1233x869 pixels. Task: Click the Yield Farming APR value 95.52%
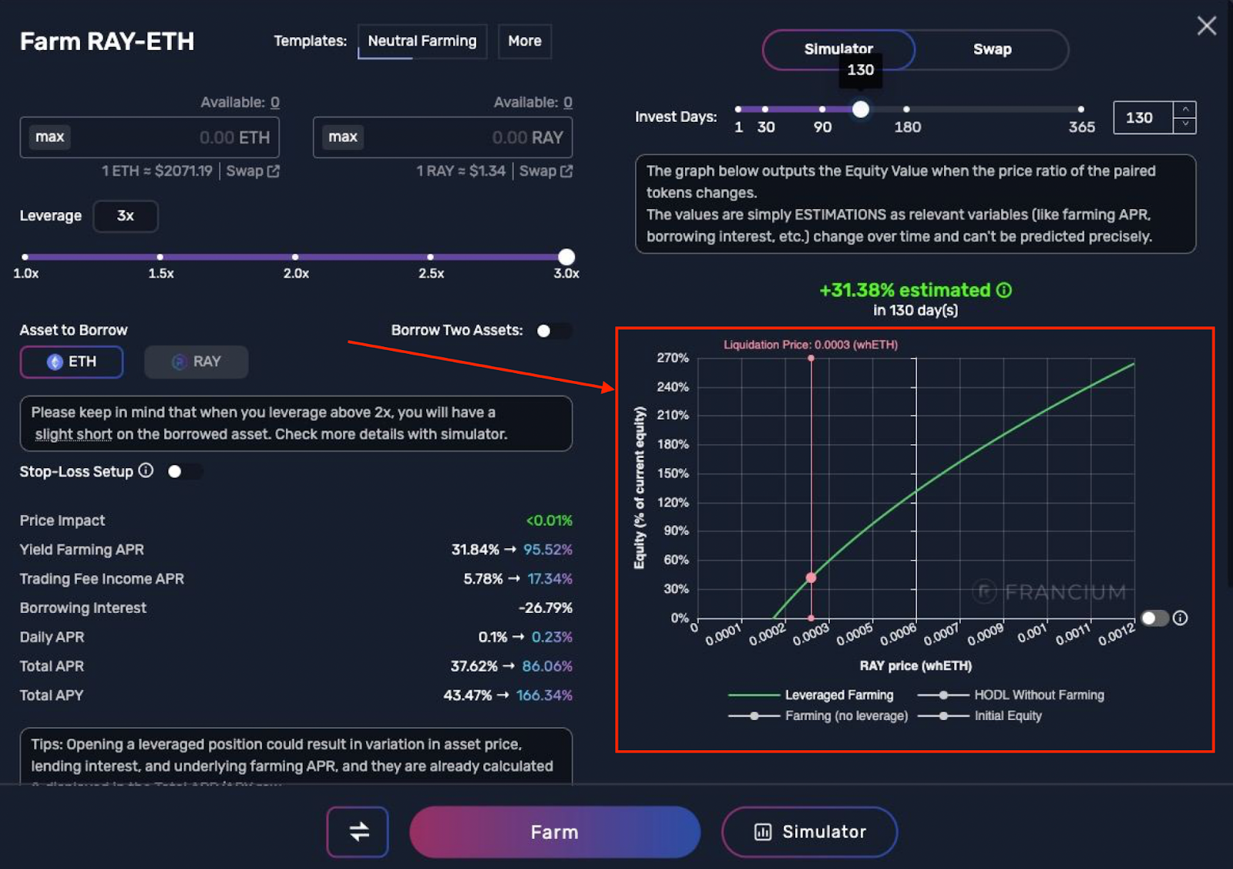(x=548, y=550)
